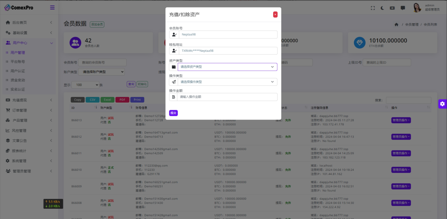Expand the 充值提现 sidebar menu
The width and height of the screenshot is (447, 219).
29,100
